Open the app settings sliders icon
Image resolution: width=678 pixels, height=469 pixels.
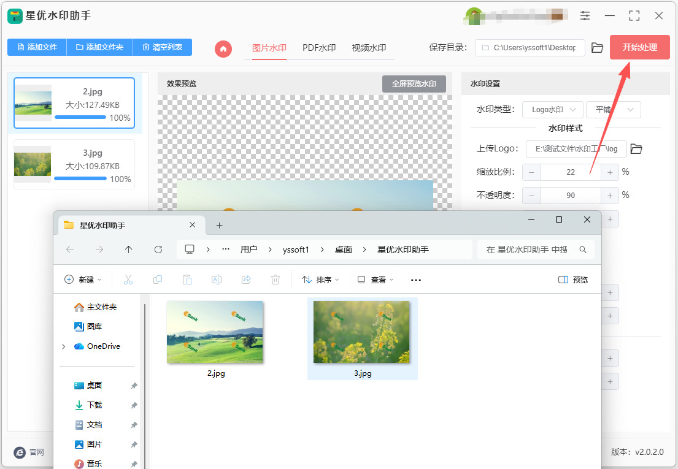tap(585, 16)
